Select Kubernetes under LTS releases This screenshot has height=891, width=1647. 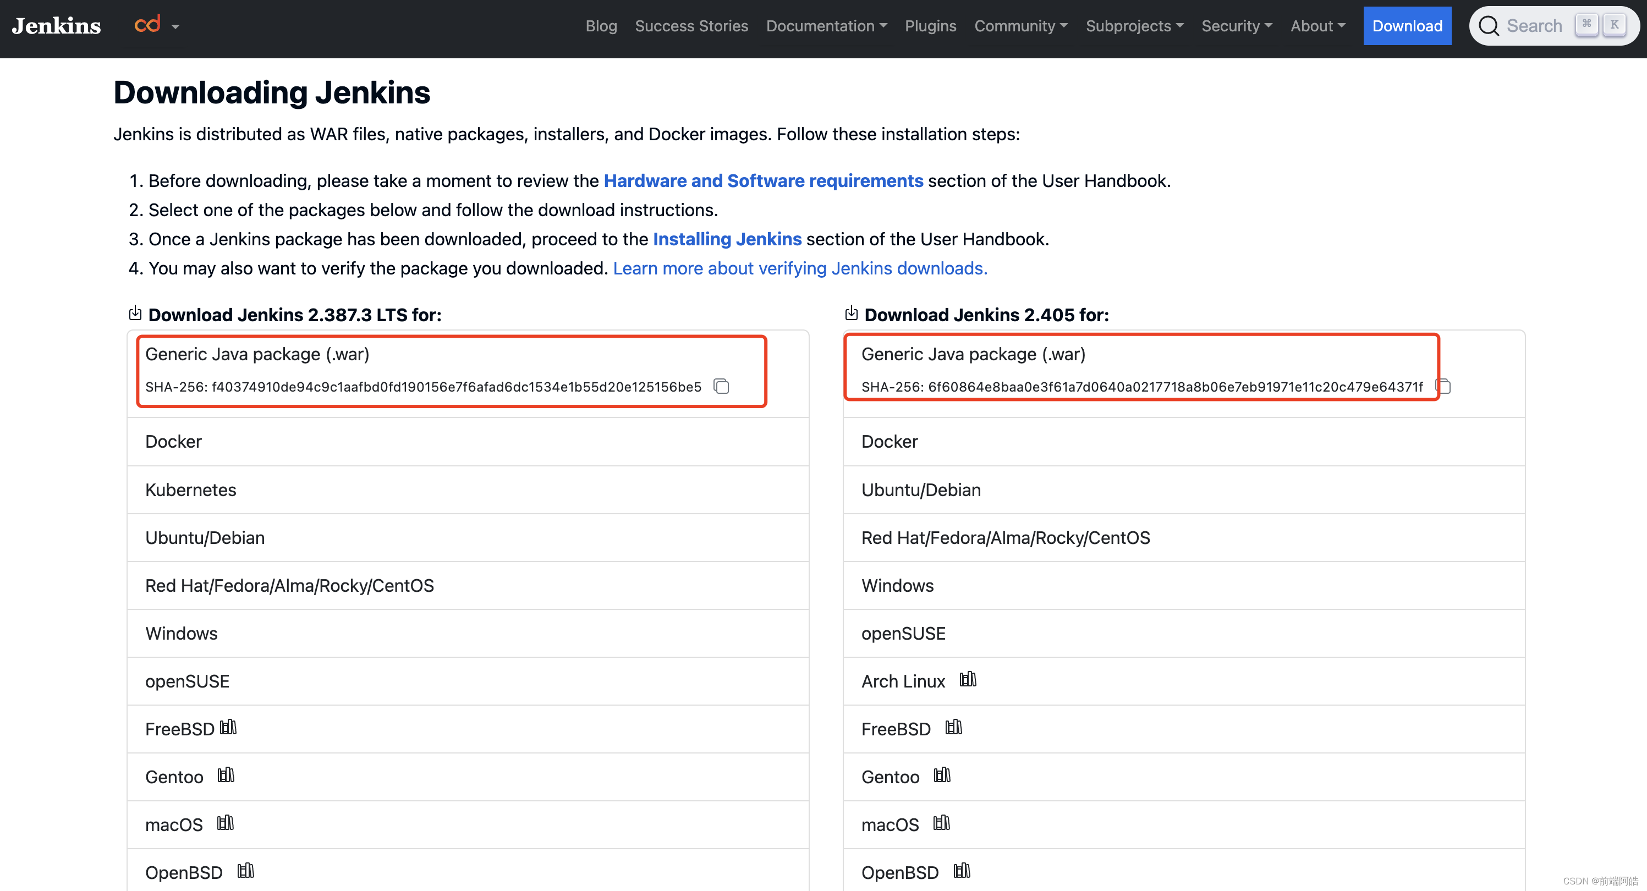[468, 490]
